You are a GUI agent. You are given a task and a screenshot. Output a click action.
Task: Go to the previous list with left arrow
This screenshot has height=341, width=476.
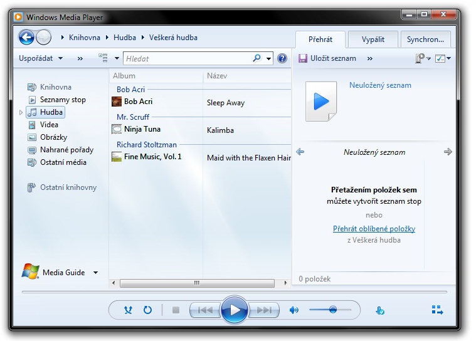[300, 152]
